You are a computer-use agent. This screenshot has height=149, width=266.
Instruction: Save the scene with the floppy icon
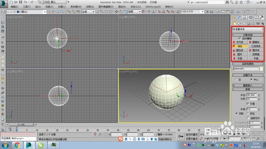(x=20, y=2)
